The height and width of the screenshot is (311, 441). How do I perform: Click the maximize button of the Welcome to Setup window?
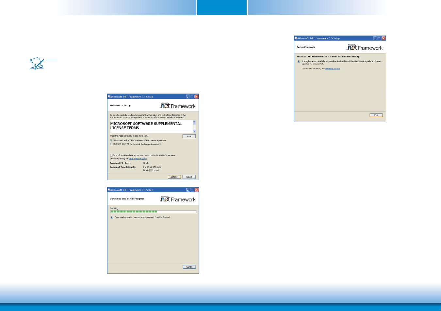pos(192,96)
